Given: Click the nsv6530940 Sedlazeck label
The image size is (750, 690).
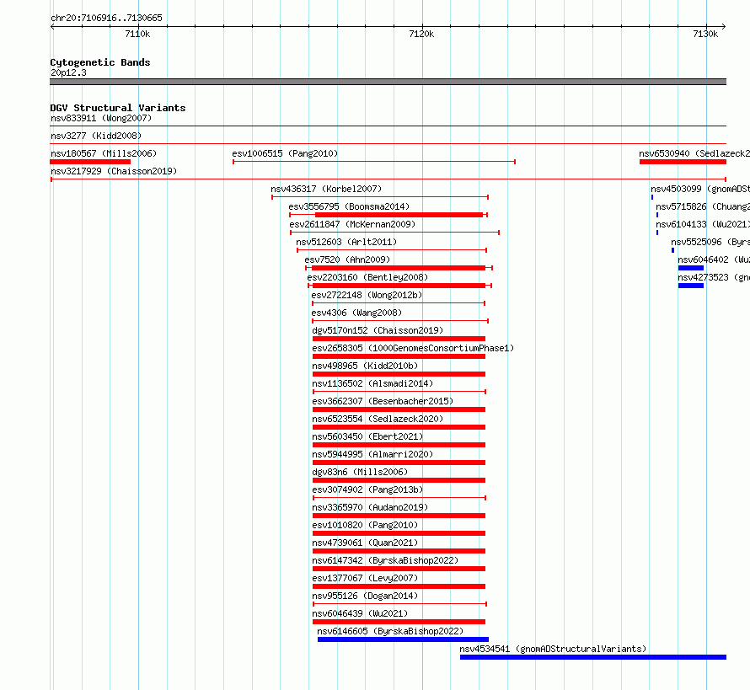Looking at the screenshot, I should 694,153.
